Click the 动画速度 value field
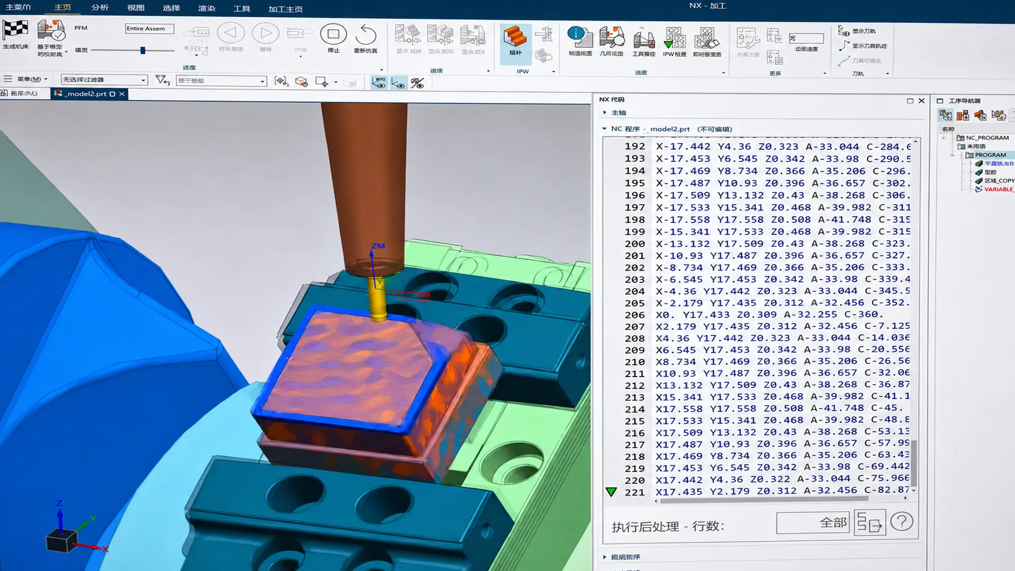Screen dimensions: 1015x571 click(806, 39)
